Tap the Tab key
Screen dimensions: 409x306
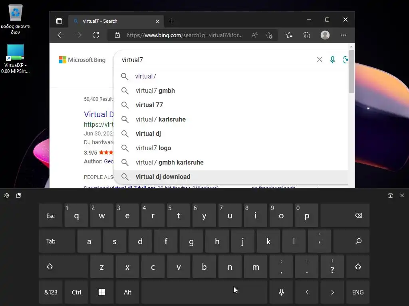point(57,241)
